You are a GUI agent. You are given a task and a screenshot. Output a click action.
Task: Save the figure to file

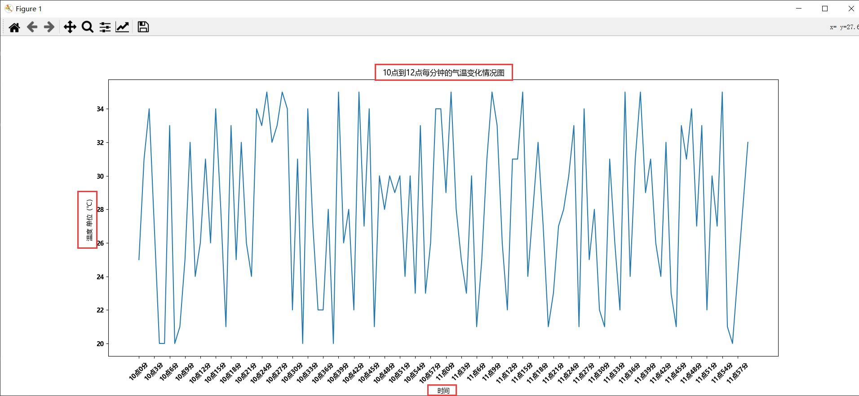[x=143, y=27]
